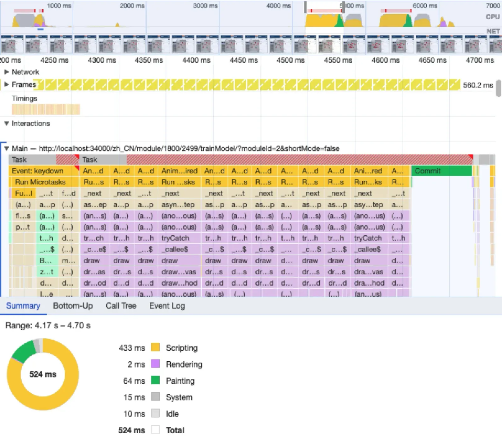The image size is (502, 447).
Task: Select the Event Log tab
Action: (167, 306)
